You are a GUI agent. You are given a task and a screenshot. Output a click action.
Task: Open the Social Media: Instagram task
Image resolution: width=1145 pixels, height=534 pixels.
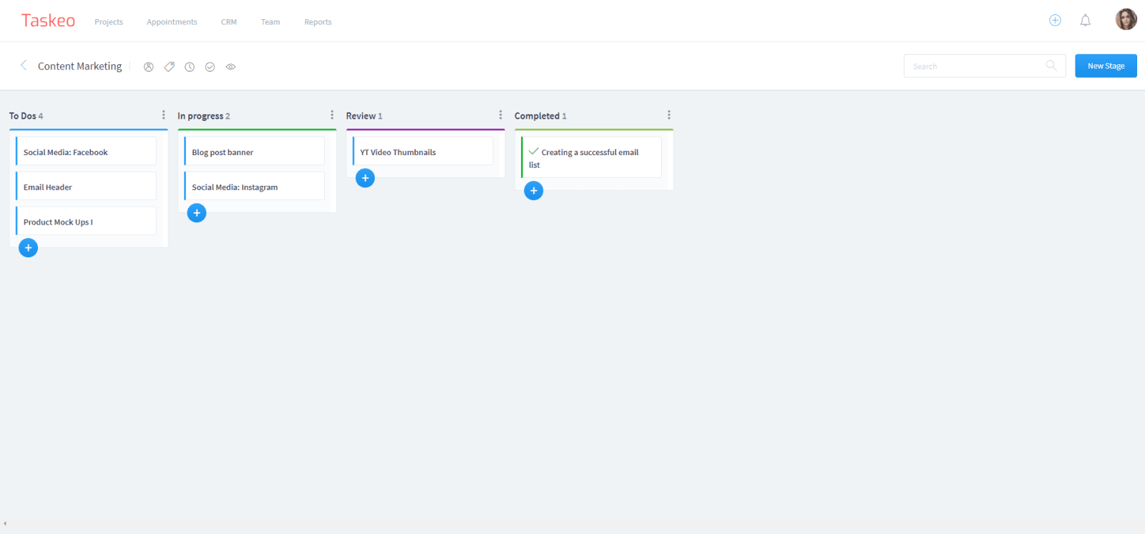point(254,187)
